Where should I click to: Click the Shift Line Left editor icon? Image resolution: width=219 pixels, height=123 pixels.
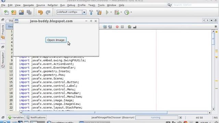point(105,27)
